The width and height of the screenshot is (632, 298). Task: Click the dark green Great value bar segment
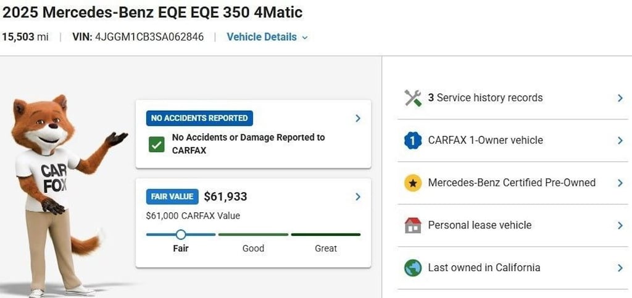[x=326, y=235]
